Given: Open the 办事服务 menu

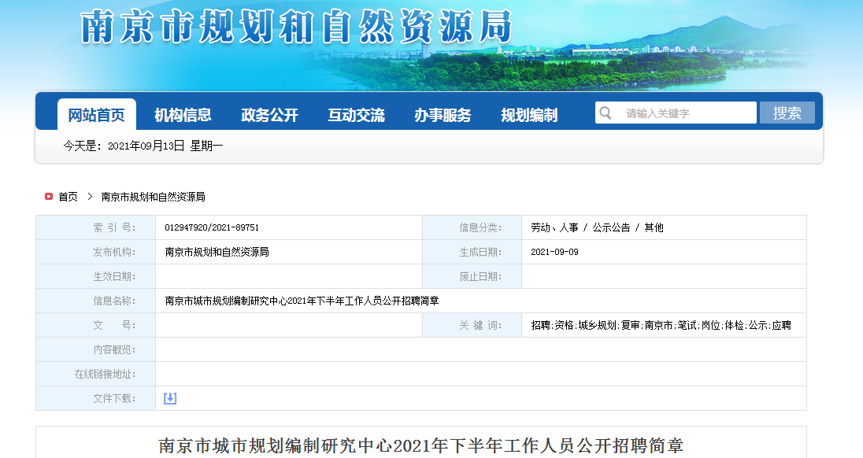Looking at the screenshot, I should (x=443, y=115).
